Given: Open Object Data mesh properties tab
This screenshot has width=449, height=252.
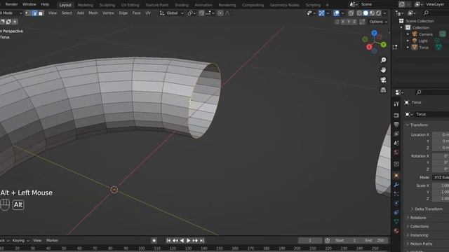Looking at the screenshot, I should pyautogui.click(x=396, y=221).
